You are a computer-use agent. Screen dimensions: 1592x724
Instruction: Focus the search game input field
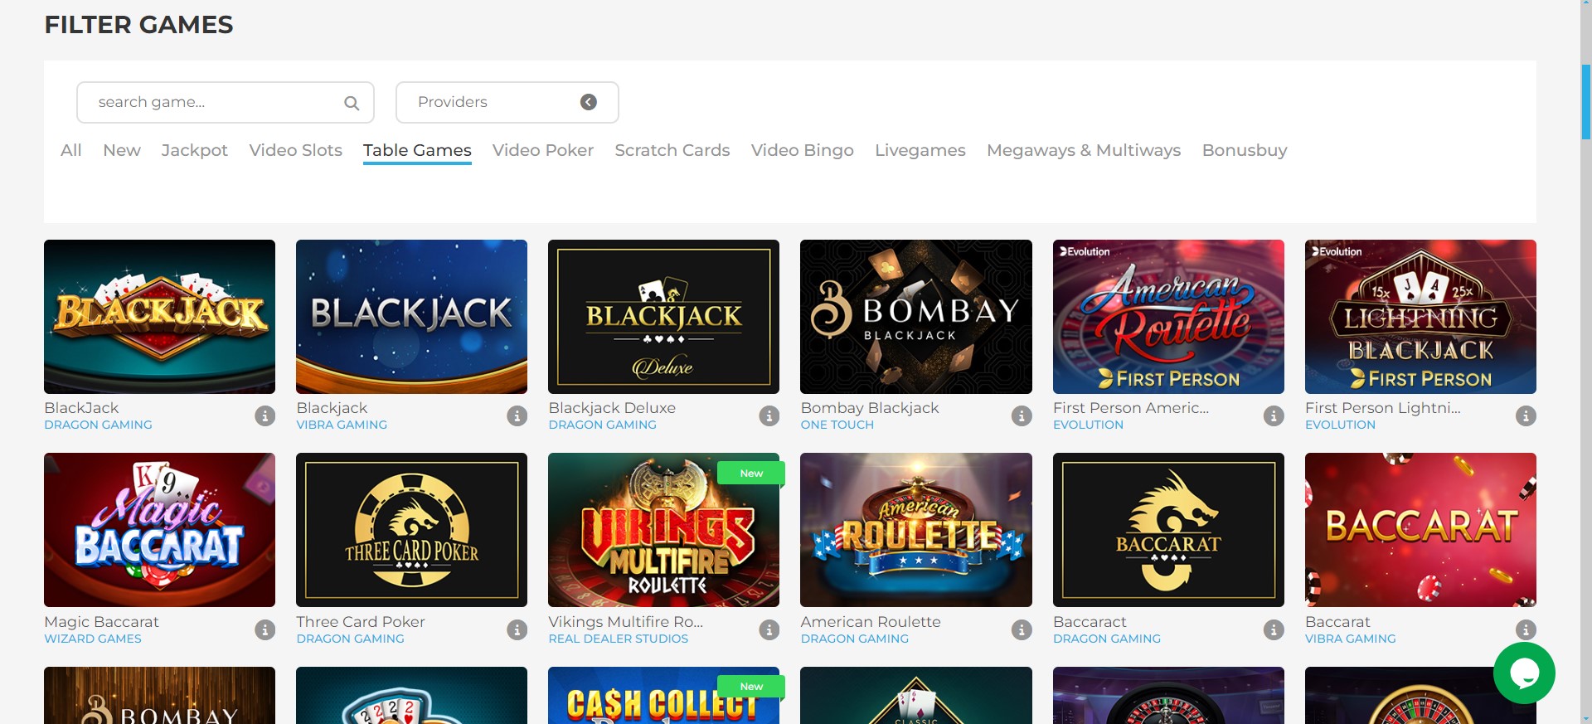coord(226,102)
